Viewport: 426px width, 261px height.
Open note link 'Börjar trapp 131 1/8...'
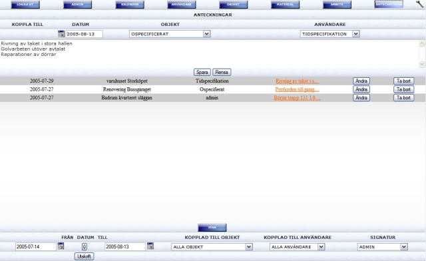[x=298, y=98]
